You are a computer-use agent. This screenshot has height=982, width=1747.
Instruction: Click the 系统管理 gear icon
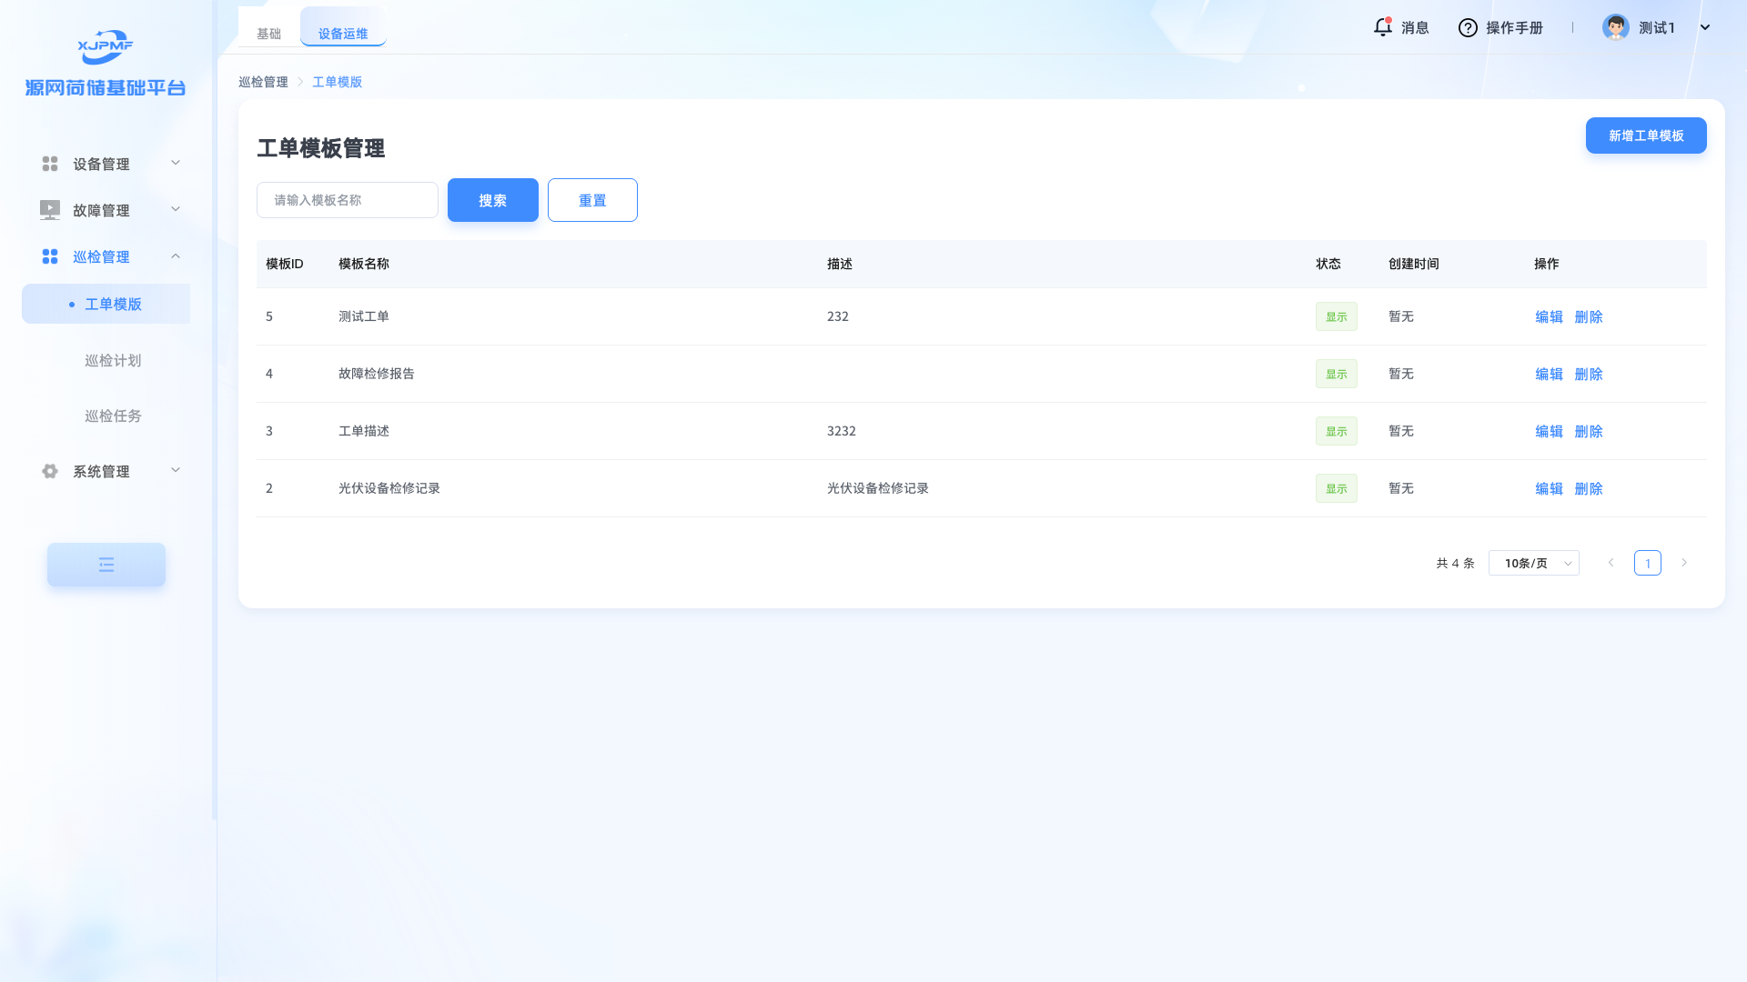pos(50,471)
